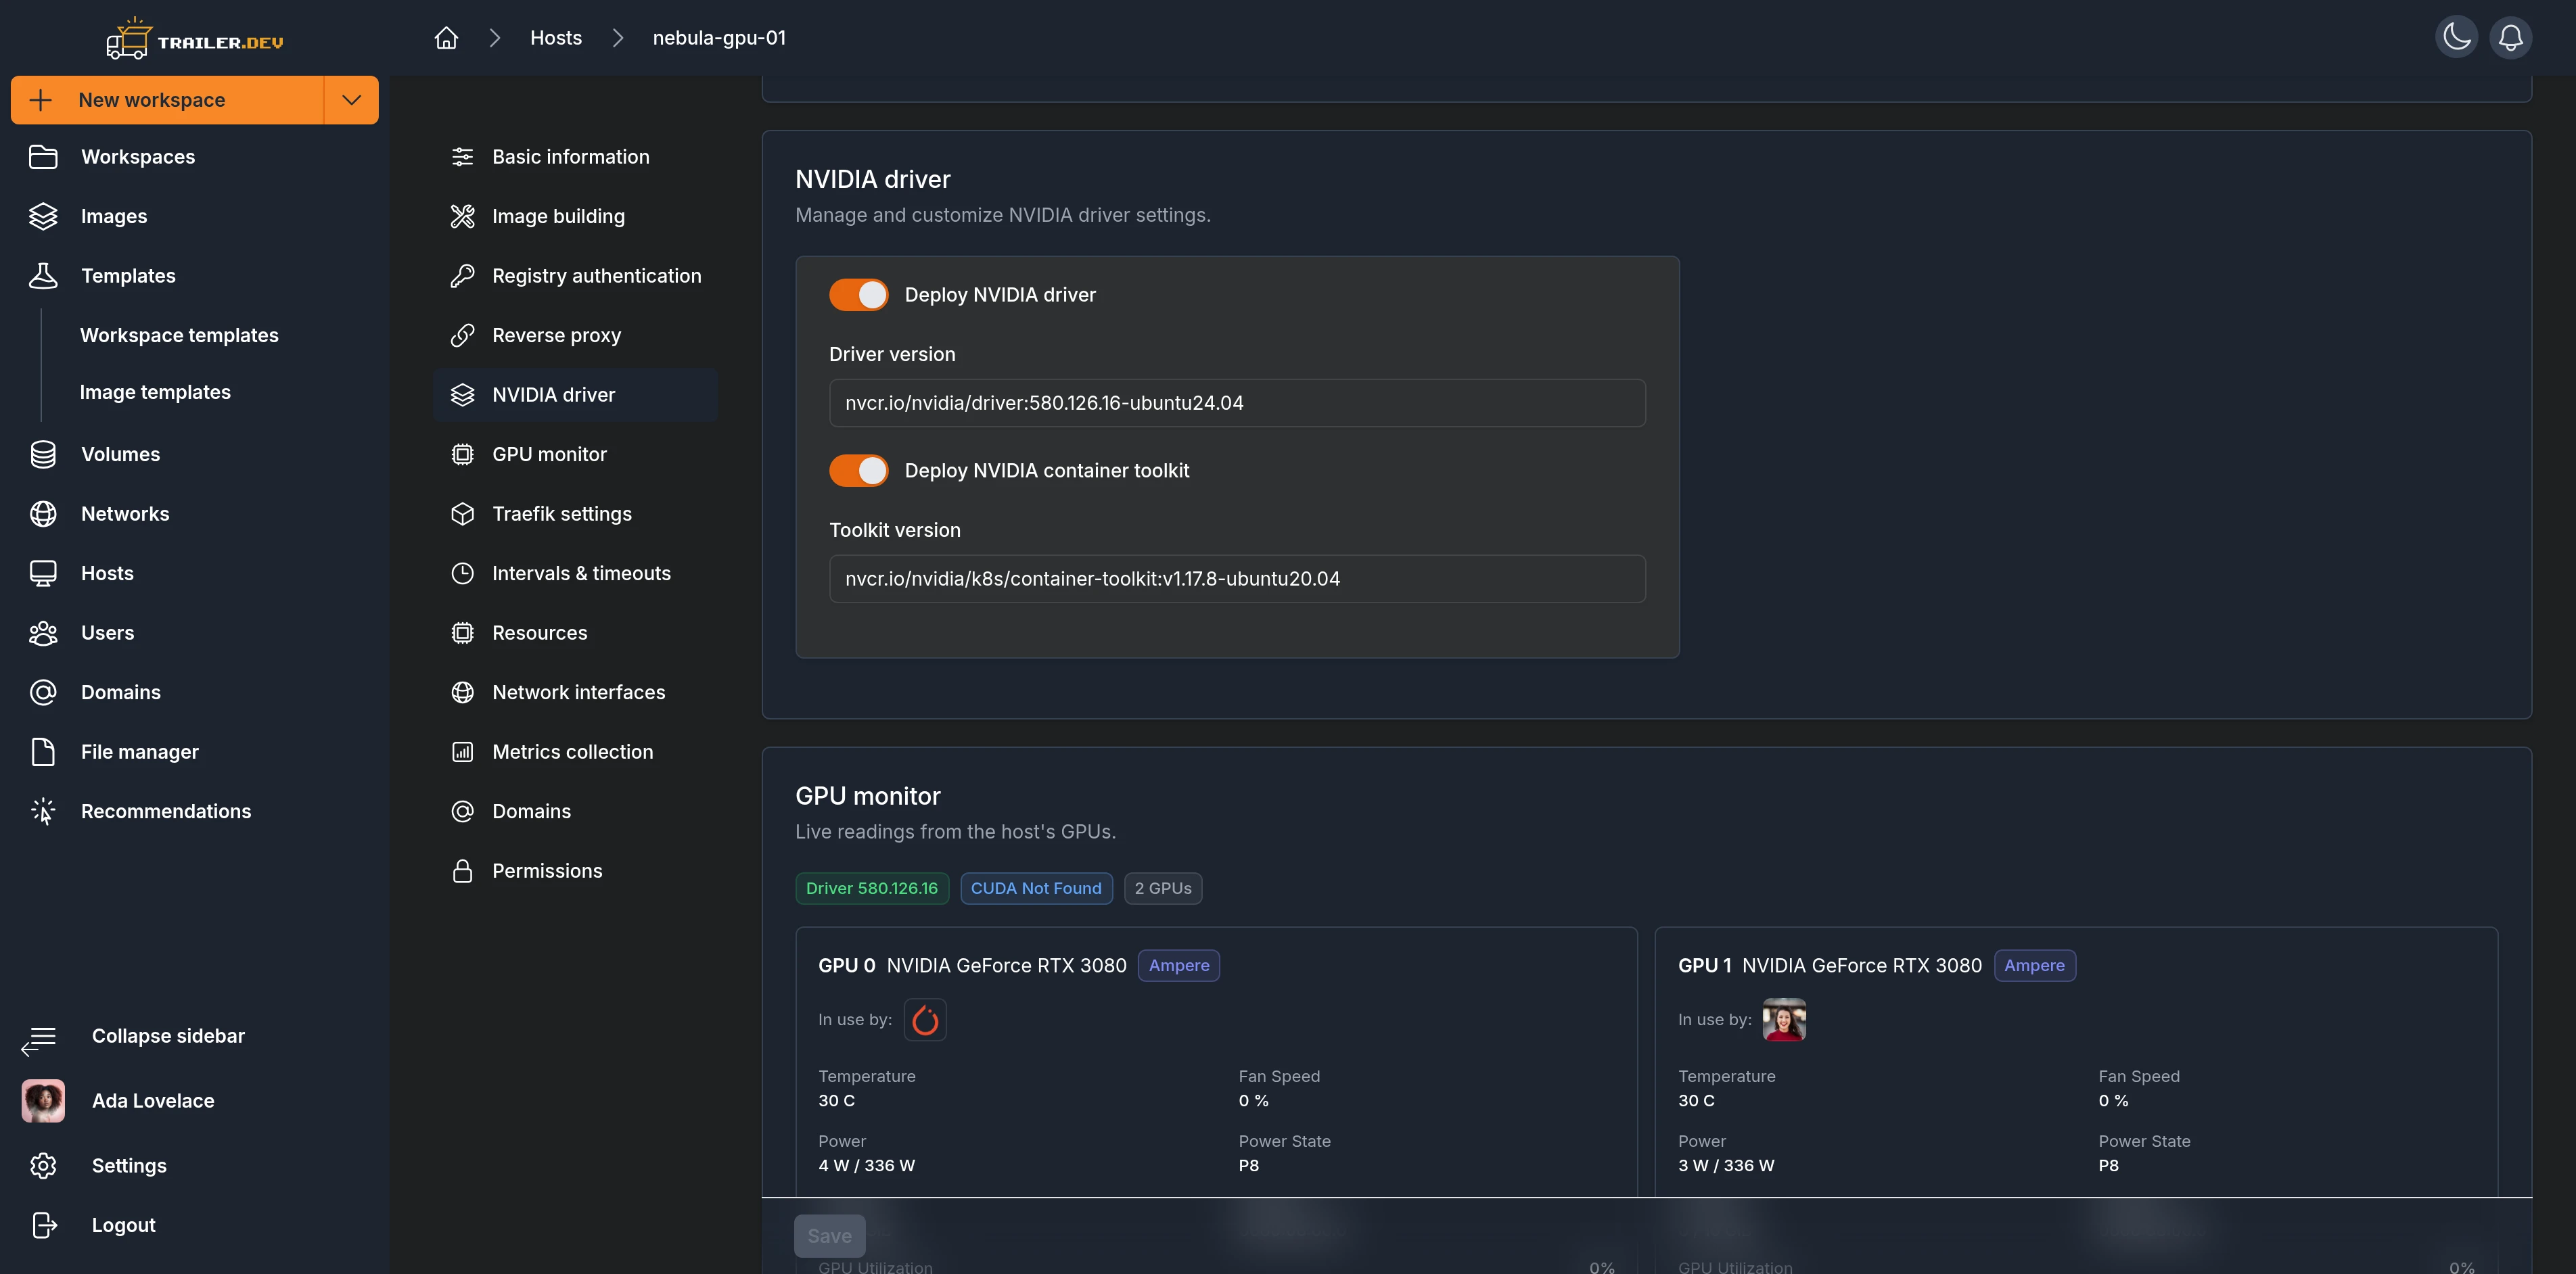Click the 2 GPUs badge
Viewport: 2576px width, 1274px height.
(x=1163, y=888)
